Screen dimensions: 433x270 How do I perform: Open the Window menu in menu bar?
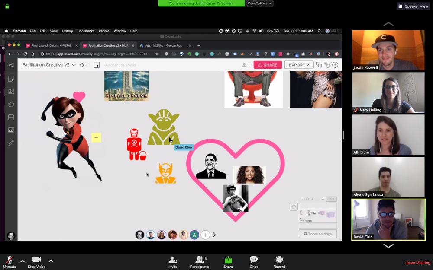[120, 31]
